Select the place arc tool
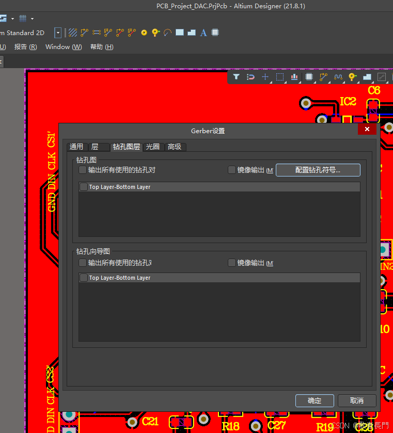 (167, 33)
